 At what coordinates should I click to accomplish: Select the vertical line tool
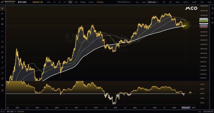pos(2,36)
